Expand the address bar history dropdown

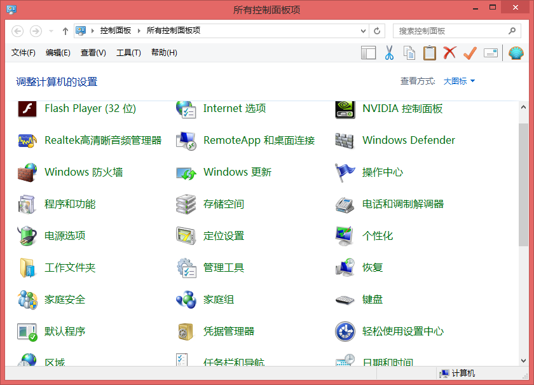[363, 31]
